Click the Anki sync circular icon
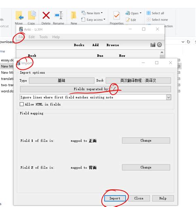 click(x=159, y=45)
